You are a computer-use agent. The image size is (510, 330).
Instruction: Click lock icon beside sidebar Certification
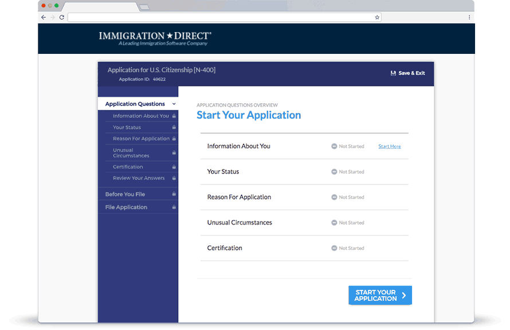[x=174, y=167]
